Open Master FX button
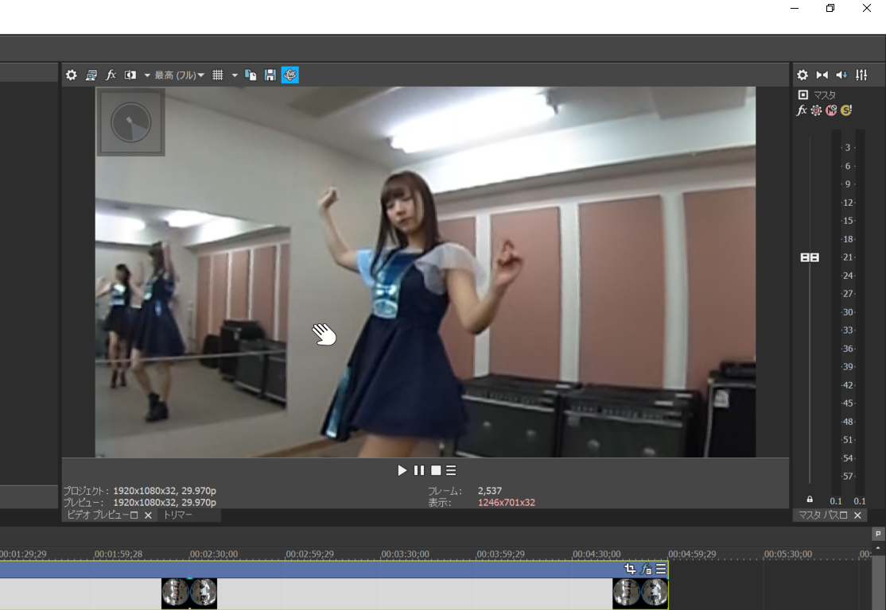 802,110
